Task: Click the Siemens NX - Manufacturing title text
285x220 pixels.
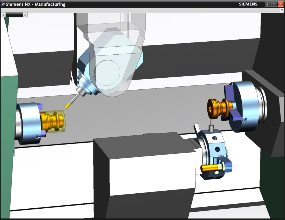Action: tap(36, 4)
